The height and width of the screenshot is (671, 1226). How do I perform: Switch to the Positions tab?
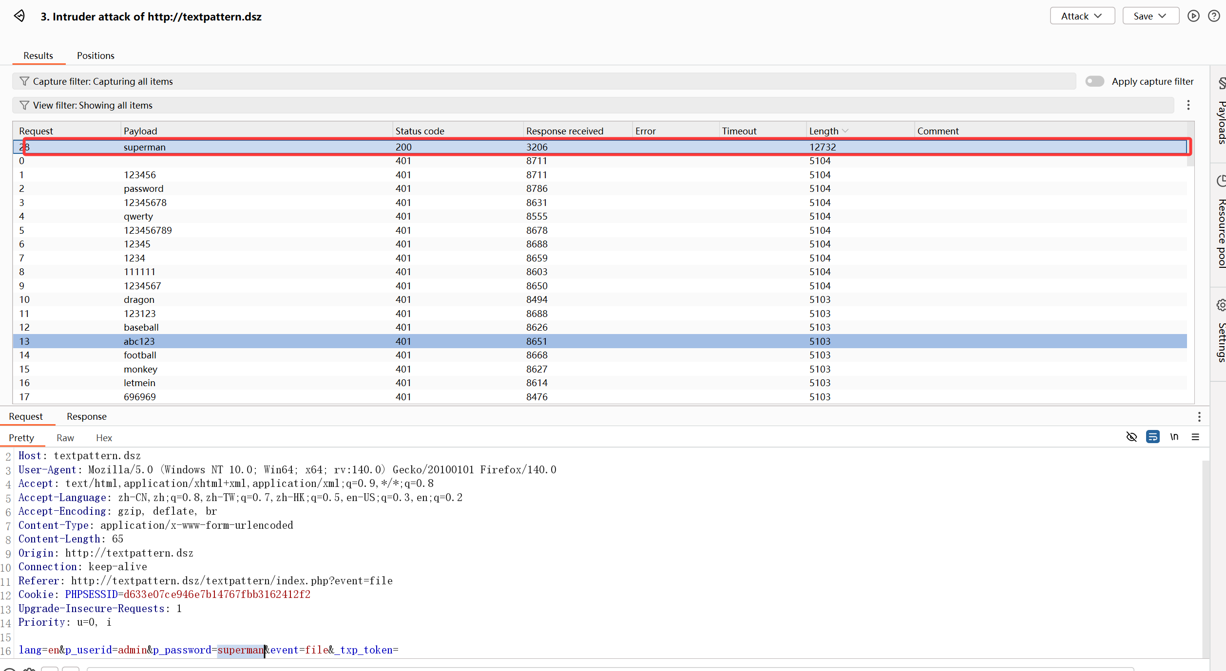96,56
